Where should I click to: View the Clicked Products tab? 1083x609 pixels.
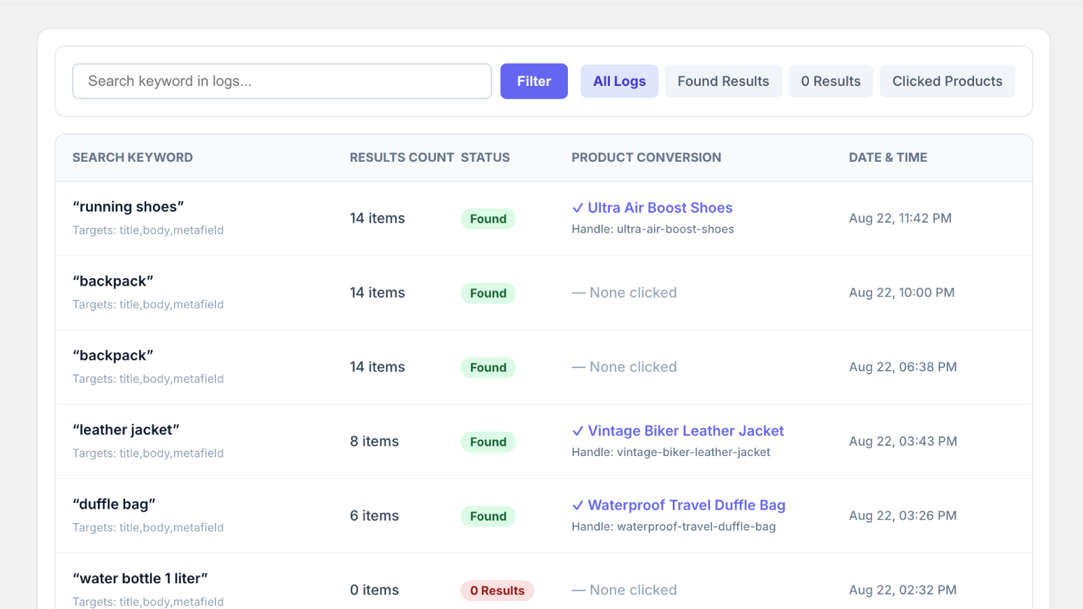tap(947, 81)
